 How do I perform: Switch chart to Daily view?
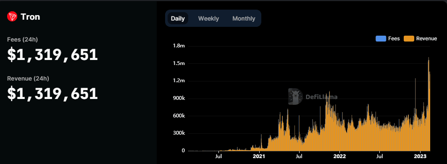click(178, 18)
